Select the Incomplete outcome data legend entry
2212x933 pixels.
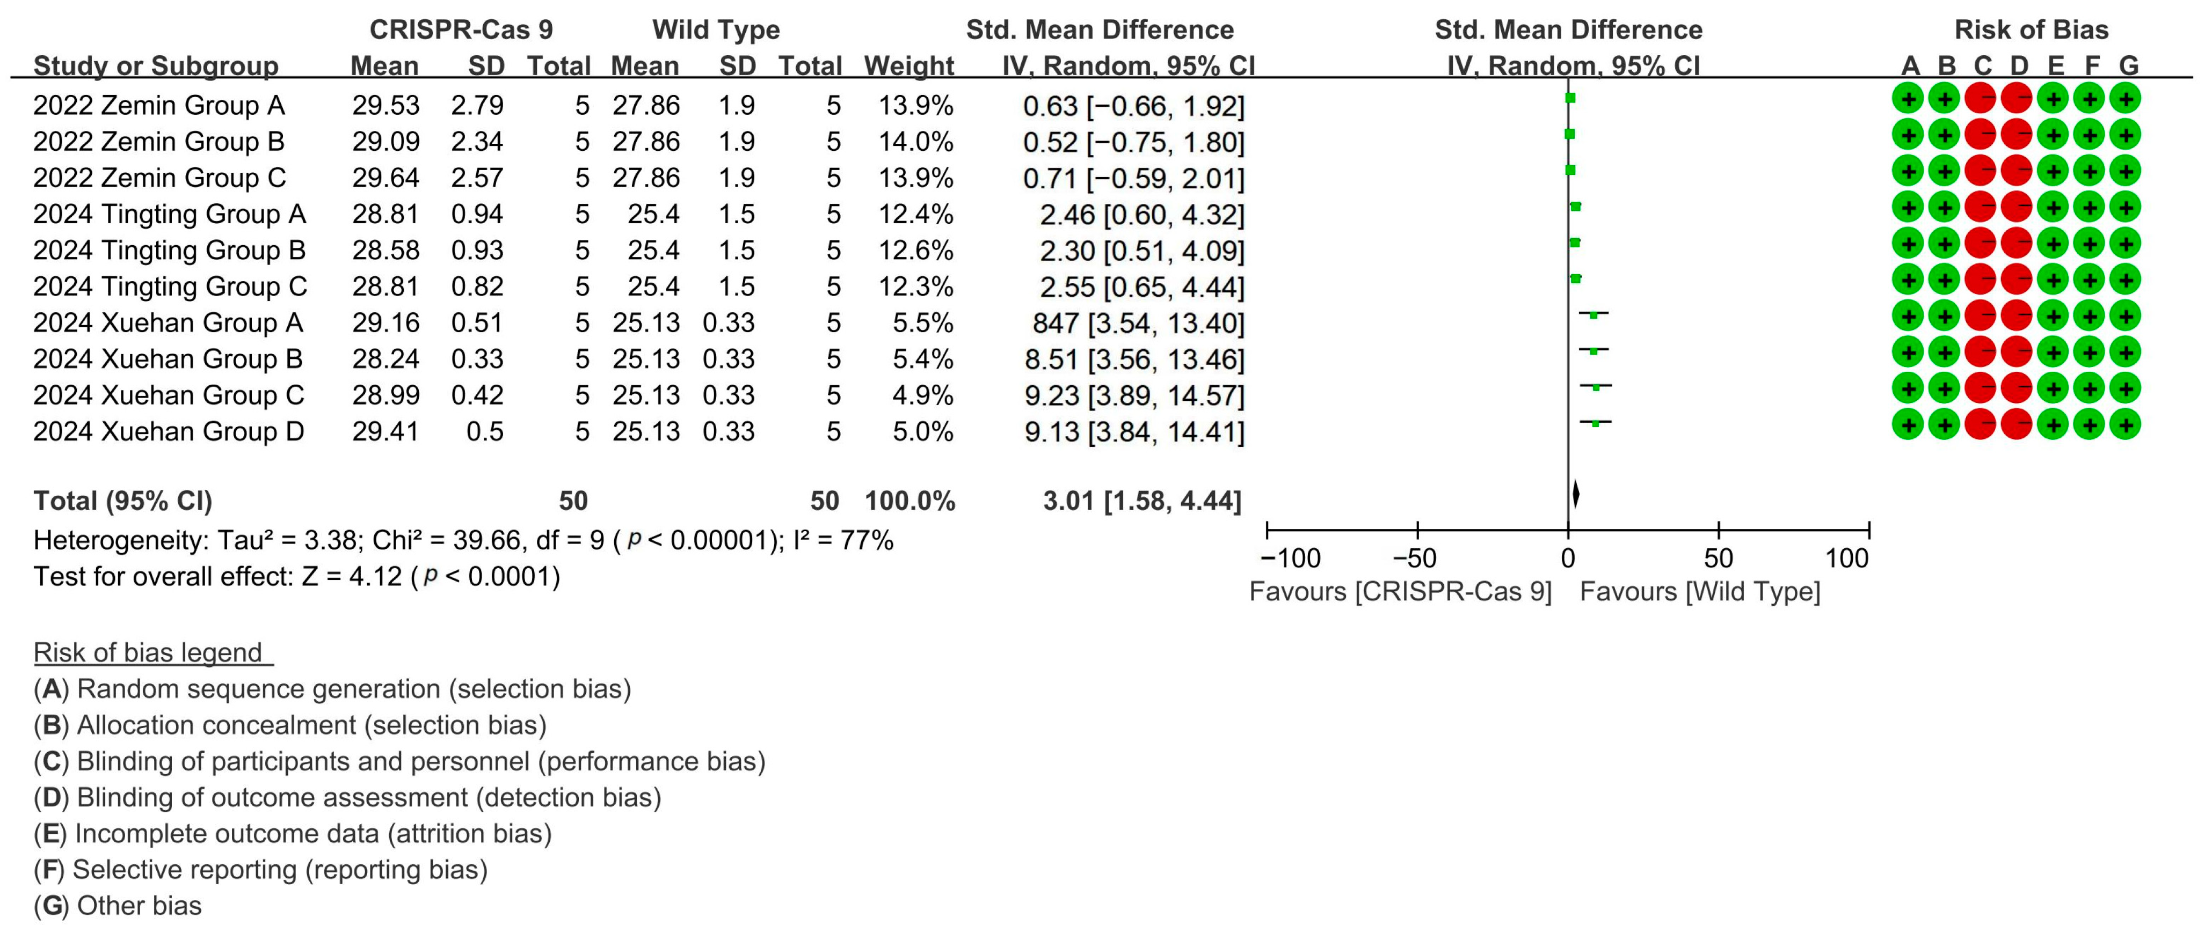pos(293,833)
